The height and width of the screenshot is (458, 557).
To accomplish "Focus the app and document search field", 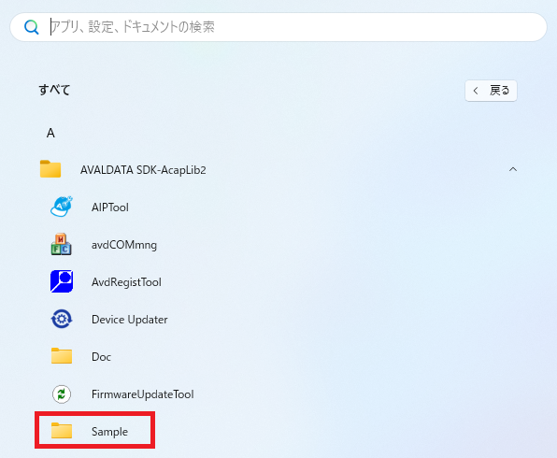I will click(278, 27).
